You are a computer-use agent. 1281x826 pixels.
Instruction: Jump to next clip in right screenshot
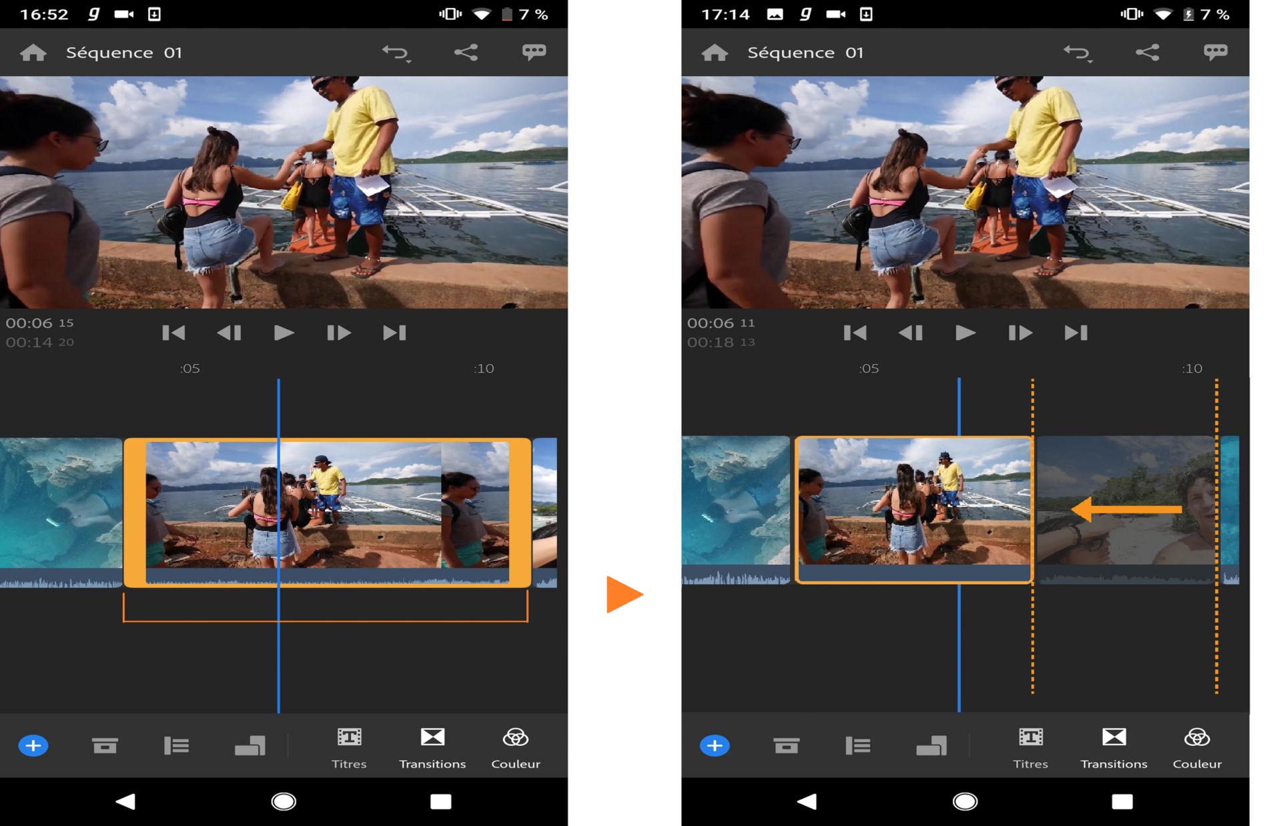click(x=1076, y=333)
